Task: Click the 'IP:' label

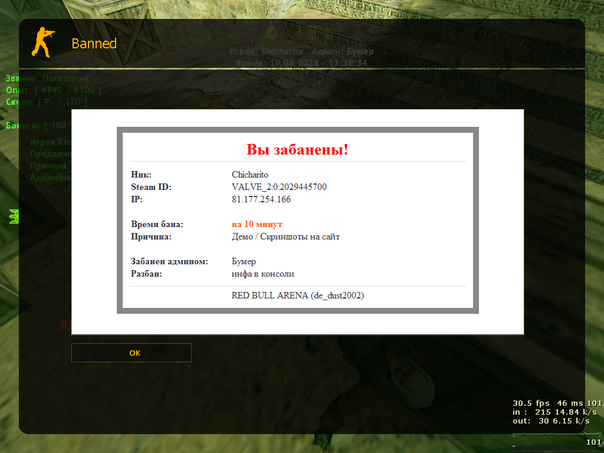Action: click(137, 199)
